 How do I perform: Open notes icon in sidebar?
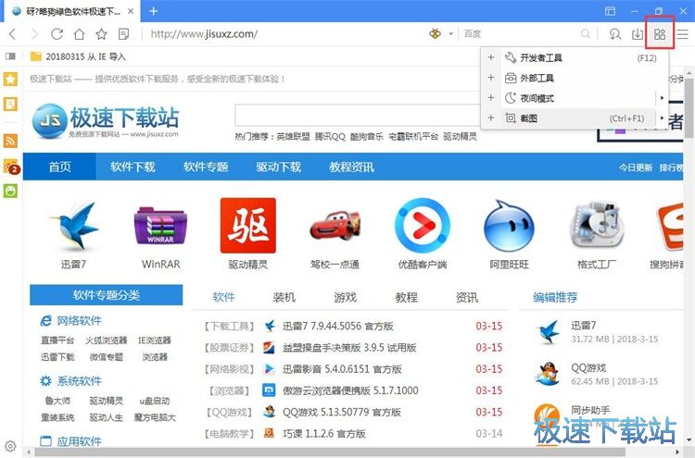click(10, 104)
